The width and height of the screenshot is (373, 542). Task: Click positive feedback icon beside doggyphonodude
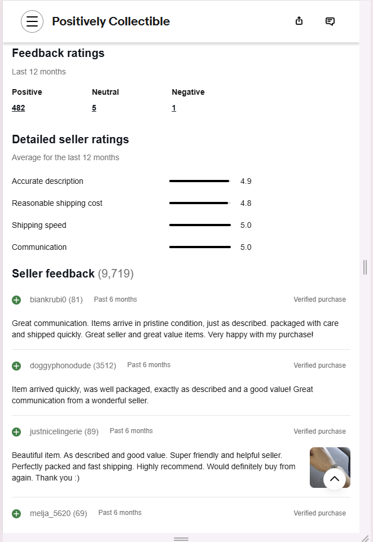click(16, 366)
